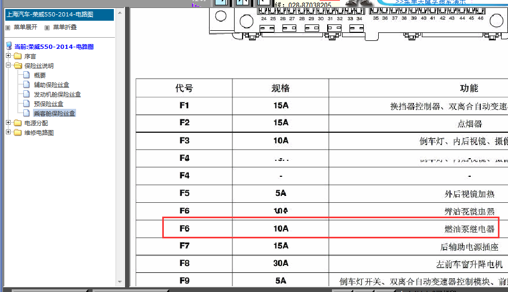Click the F2 code cell
The width and height of the screenshot is (508, 292).
pyautogui.click(x=184, y=123)
